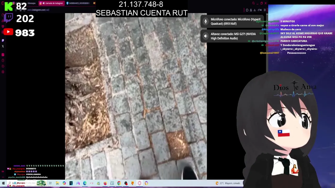Open Firefox from the taskbar
This screenshot has width=335, height=188.
click(105, 183)
